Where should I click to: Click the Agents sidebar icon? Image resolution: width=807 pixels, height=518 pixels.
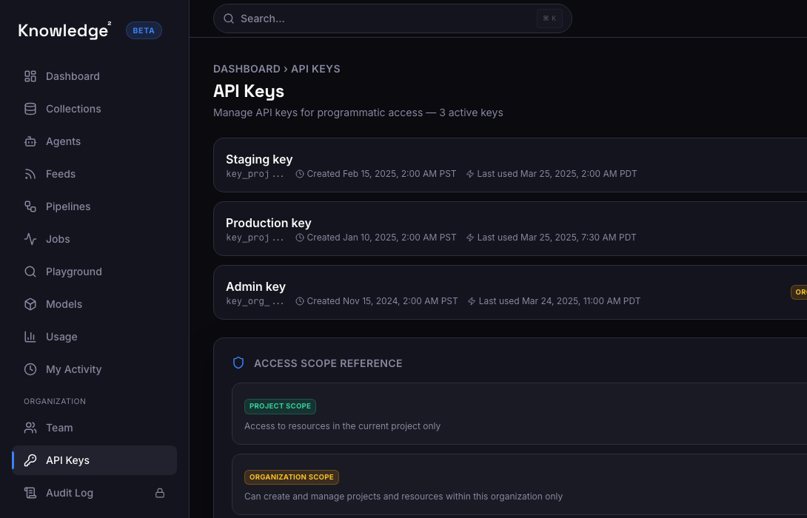click(30, 141)
